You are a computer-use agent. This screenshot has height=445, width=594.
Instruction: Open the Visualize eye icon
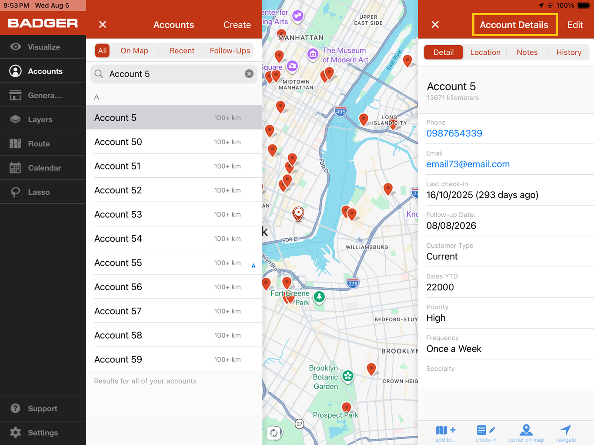[x=16, y=47]
